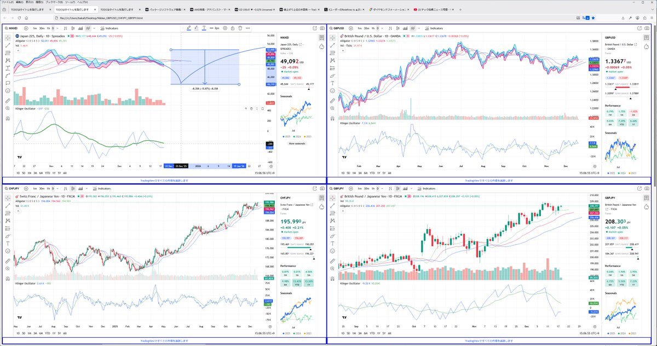Open the GBPUSD watchlist details panel icon
The height and width of the screenshot is (346, 657).
[648, 38]
